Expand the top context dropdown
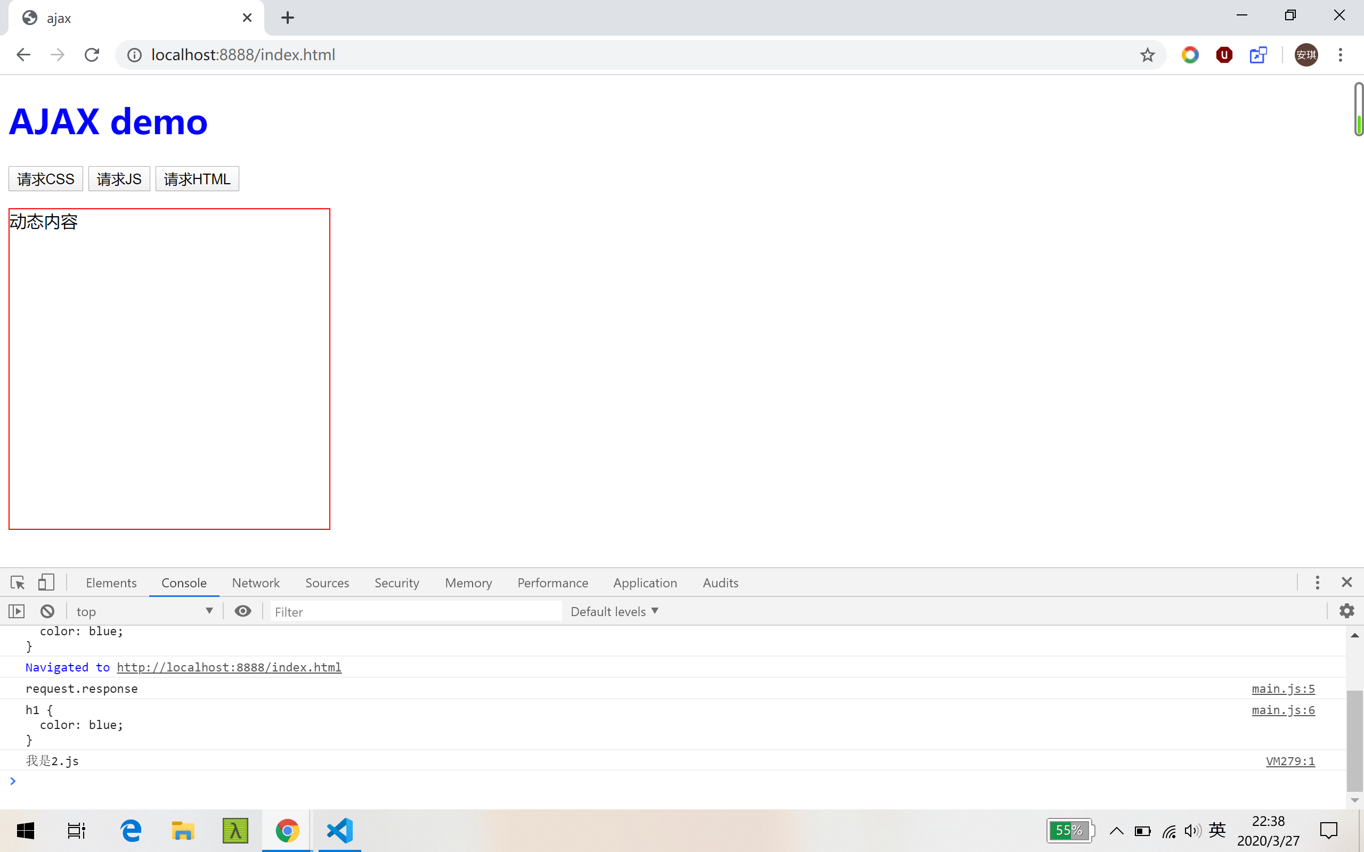Screen dimensions: 1364x852 144,611
